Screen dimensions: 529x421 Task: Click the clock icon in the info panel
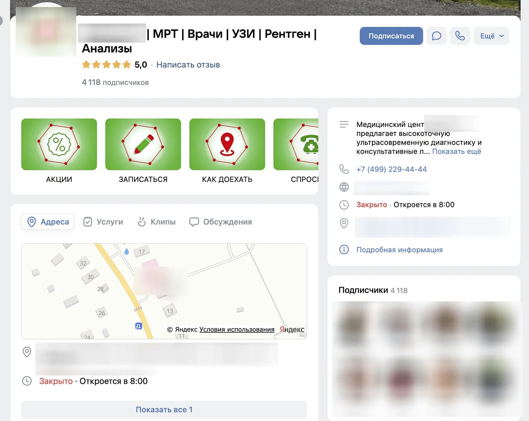[x=344, y=205]
